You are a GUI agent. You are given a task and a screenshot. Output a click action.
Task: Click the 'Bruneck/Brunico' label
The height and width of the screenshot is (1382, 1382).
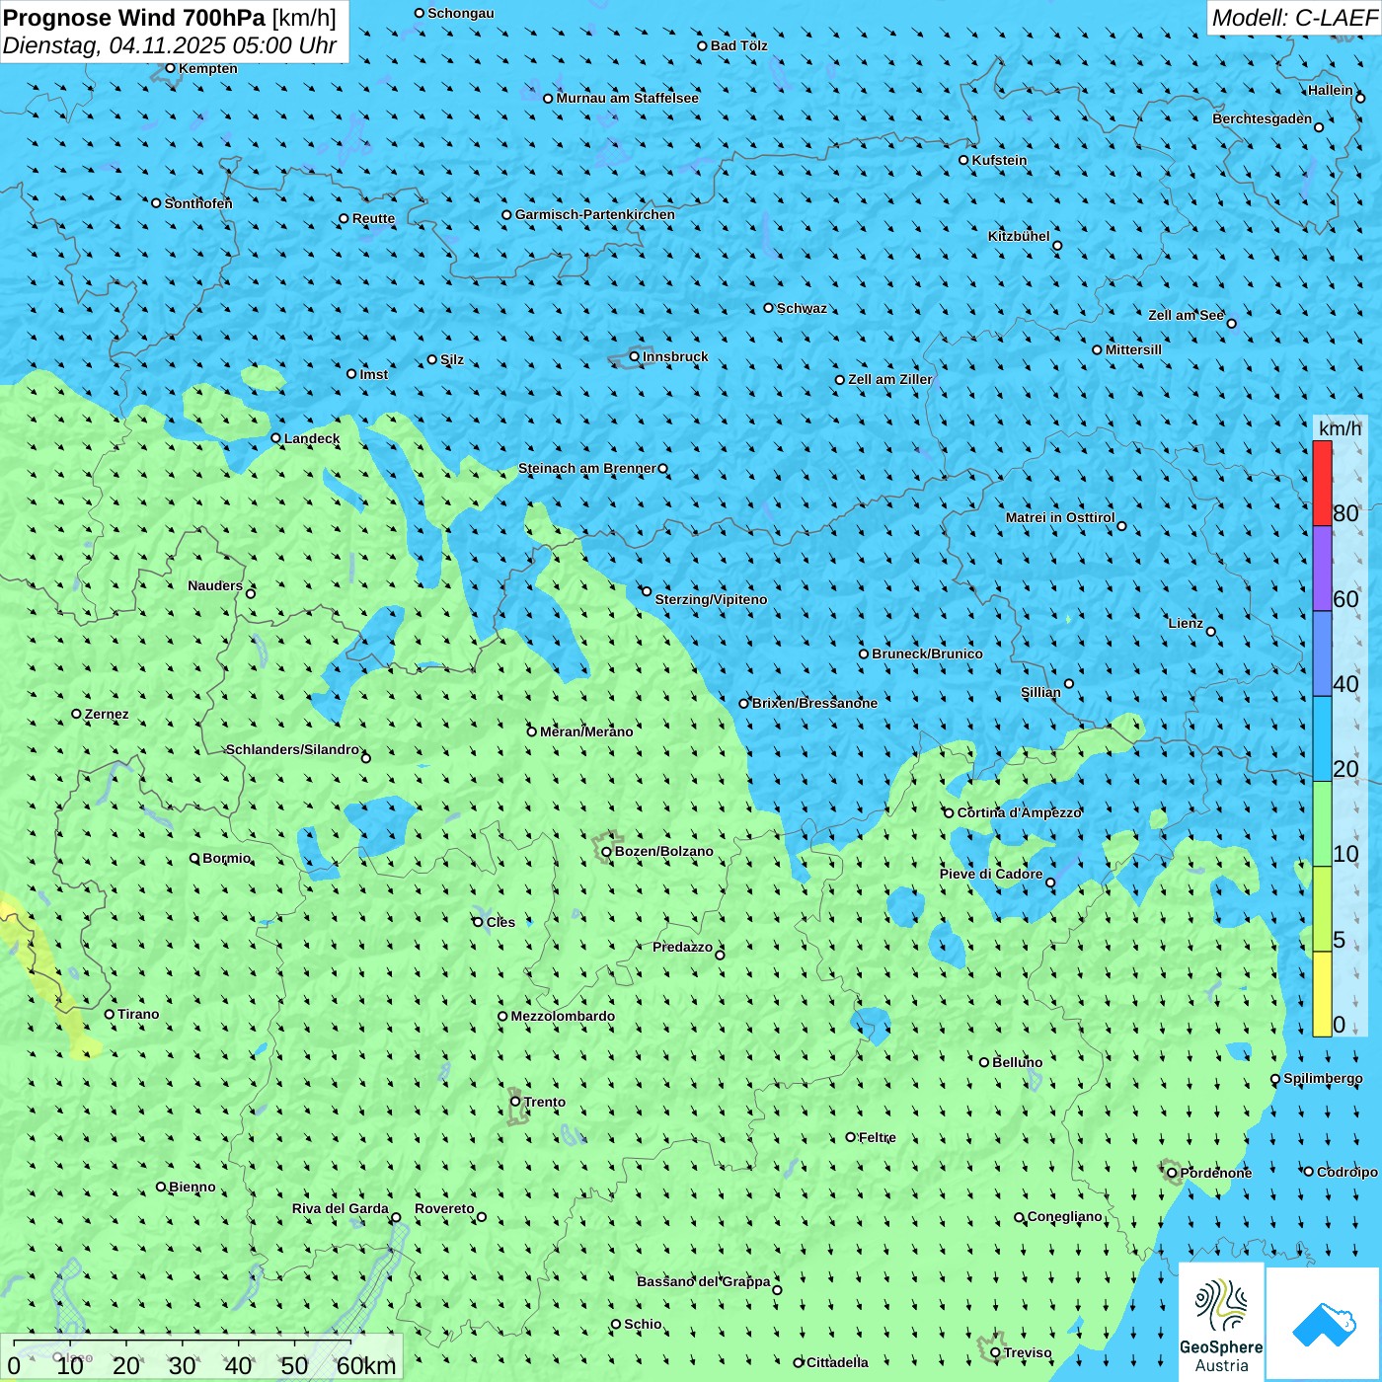tap(927, 653)
